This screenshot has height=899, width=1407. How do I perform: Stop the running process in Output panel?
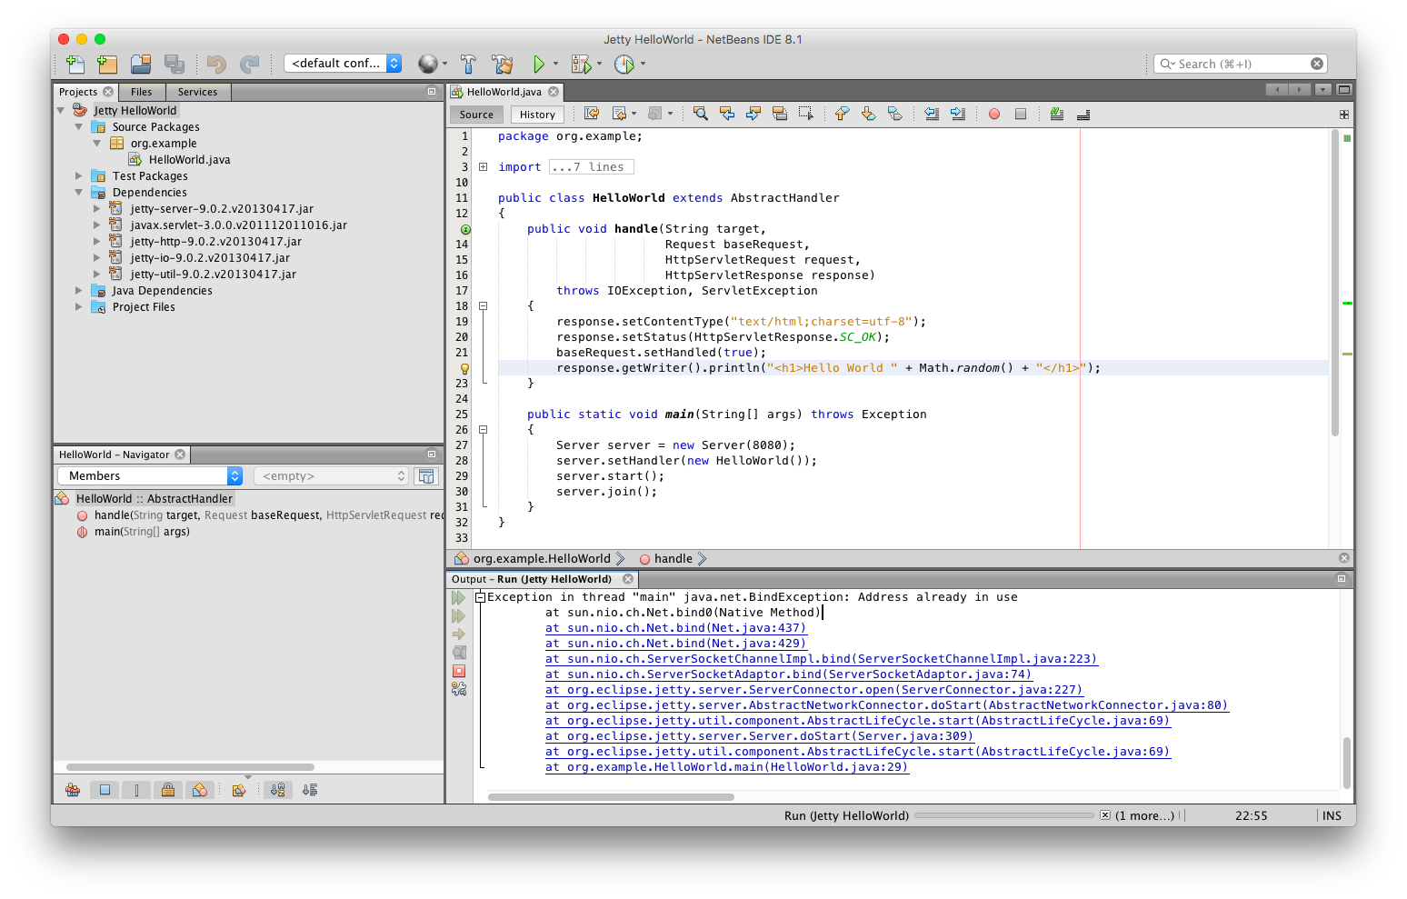pyautogui.click(x=459, y=671)
